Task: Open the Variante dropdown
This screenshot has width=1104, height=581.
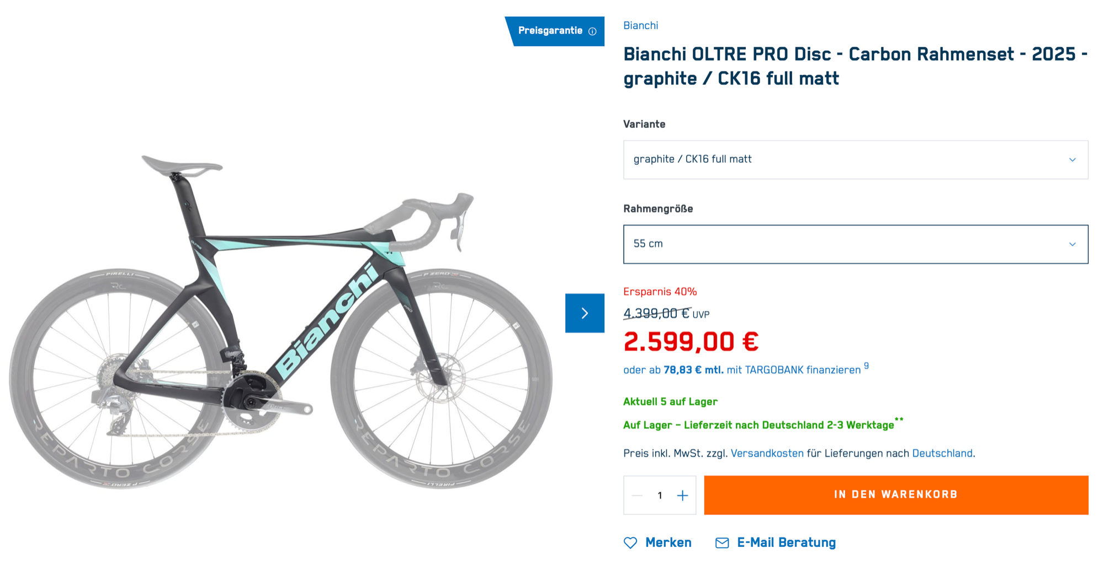Action: click(855, 160)
